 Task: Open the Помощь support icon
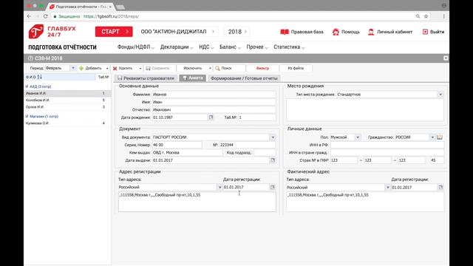click(x=336, y=32)
